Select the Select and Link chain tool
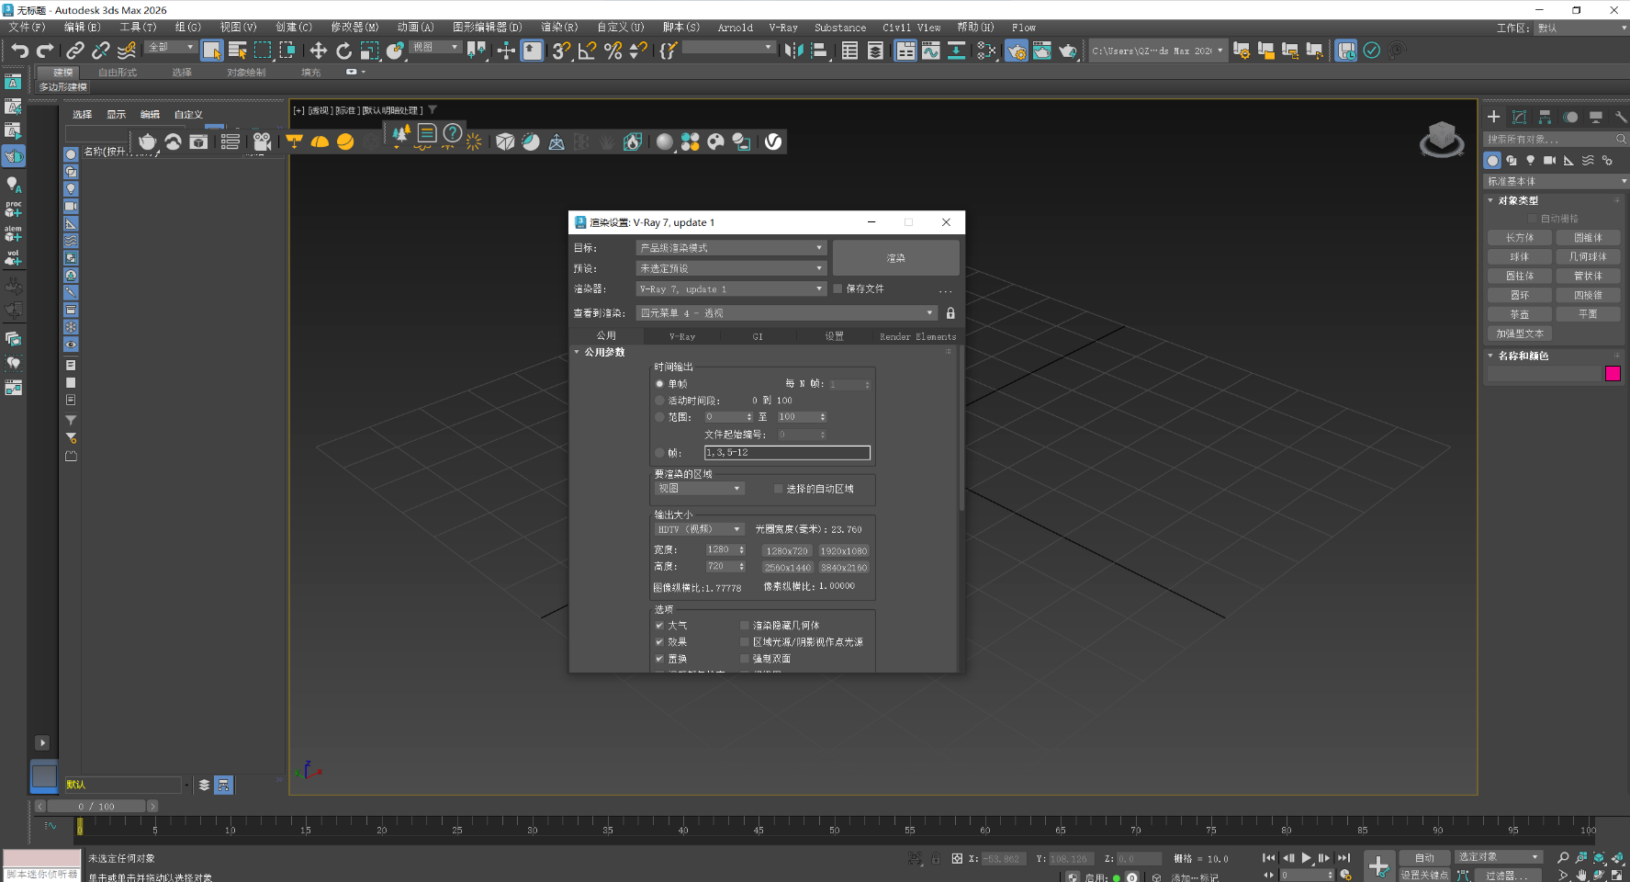Screen dimensions: 1630x882 click(75, 51)
